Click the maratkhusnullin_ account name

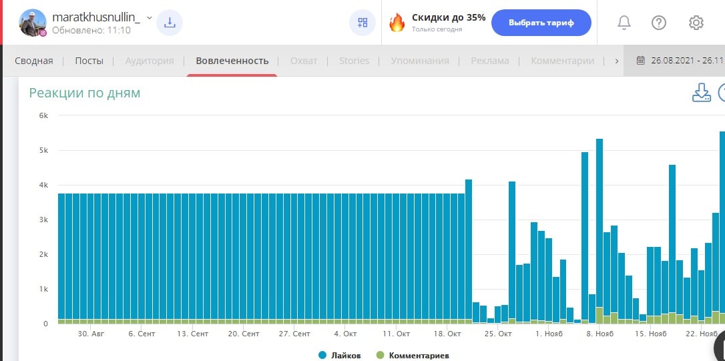coord(96,17)
